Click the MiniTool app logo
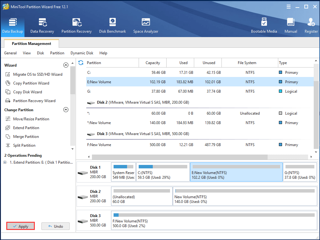The image size is (320, 240). tap(6, 7)
